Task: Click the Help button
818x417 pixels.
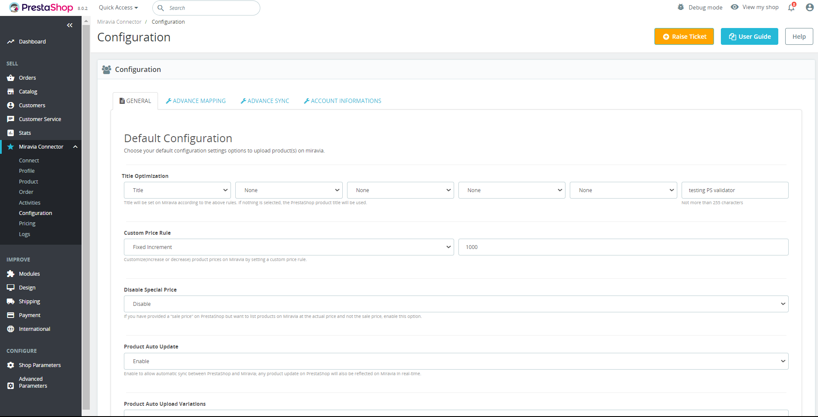Action: [799, 37]
